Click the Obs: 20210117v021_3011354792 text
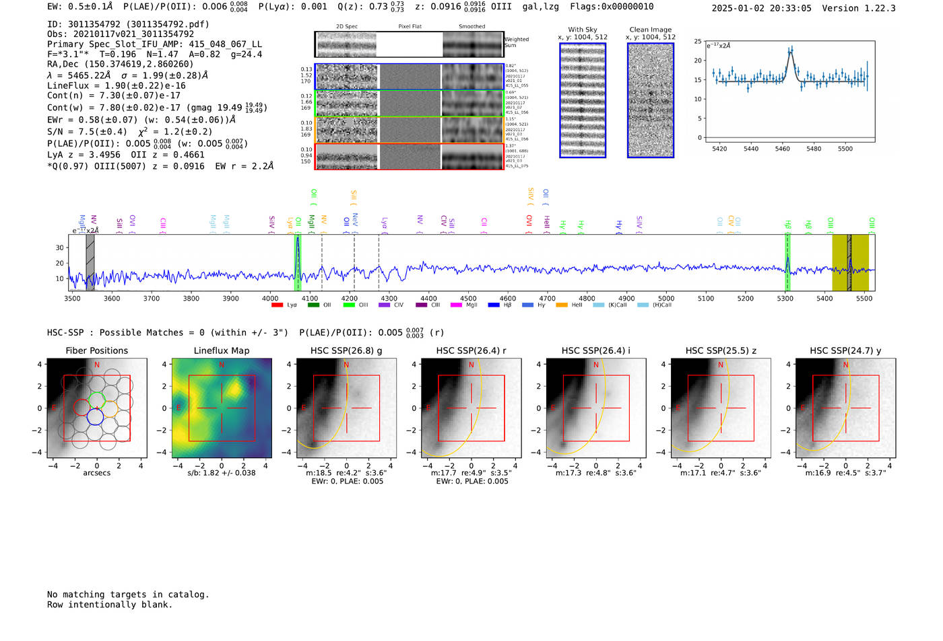 (121, 34)
